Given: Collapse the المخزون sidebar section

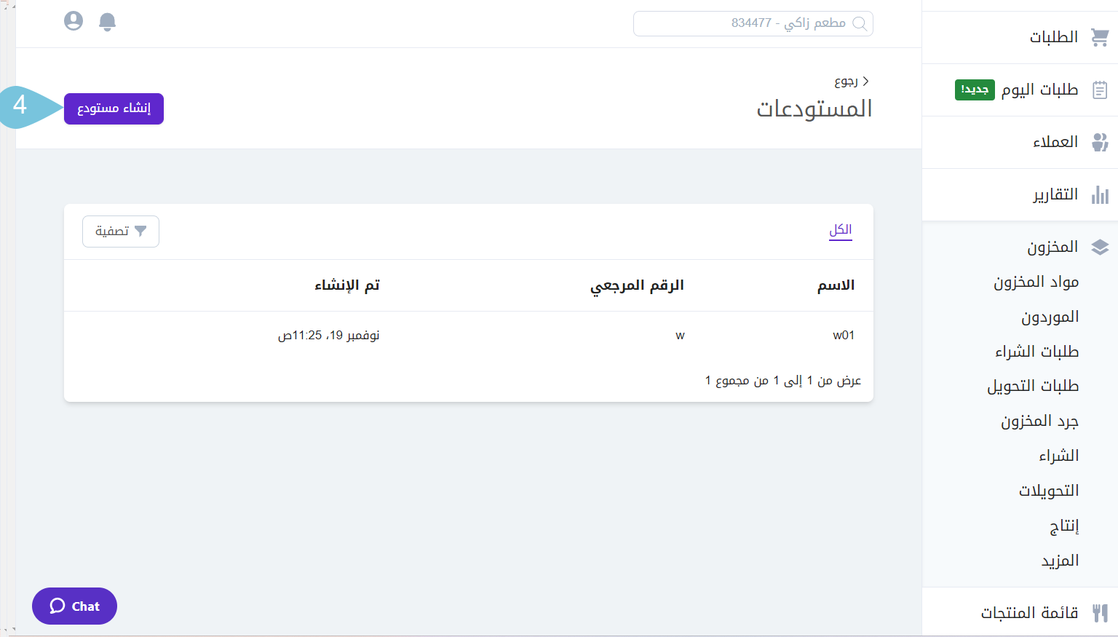Looking at the screenshot, I should (1052, 248).
